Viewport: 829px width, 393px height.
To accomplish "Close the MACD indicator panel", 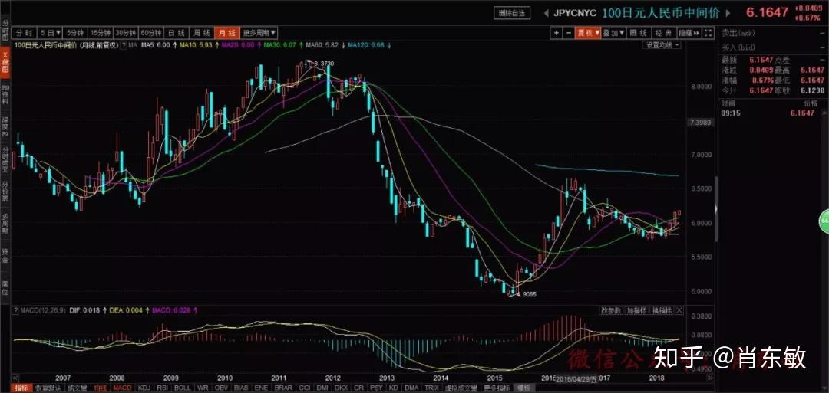I will pyautogui.click(x=679, y=310).
